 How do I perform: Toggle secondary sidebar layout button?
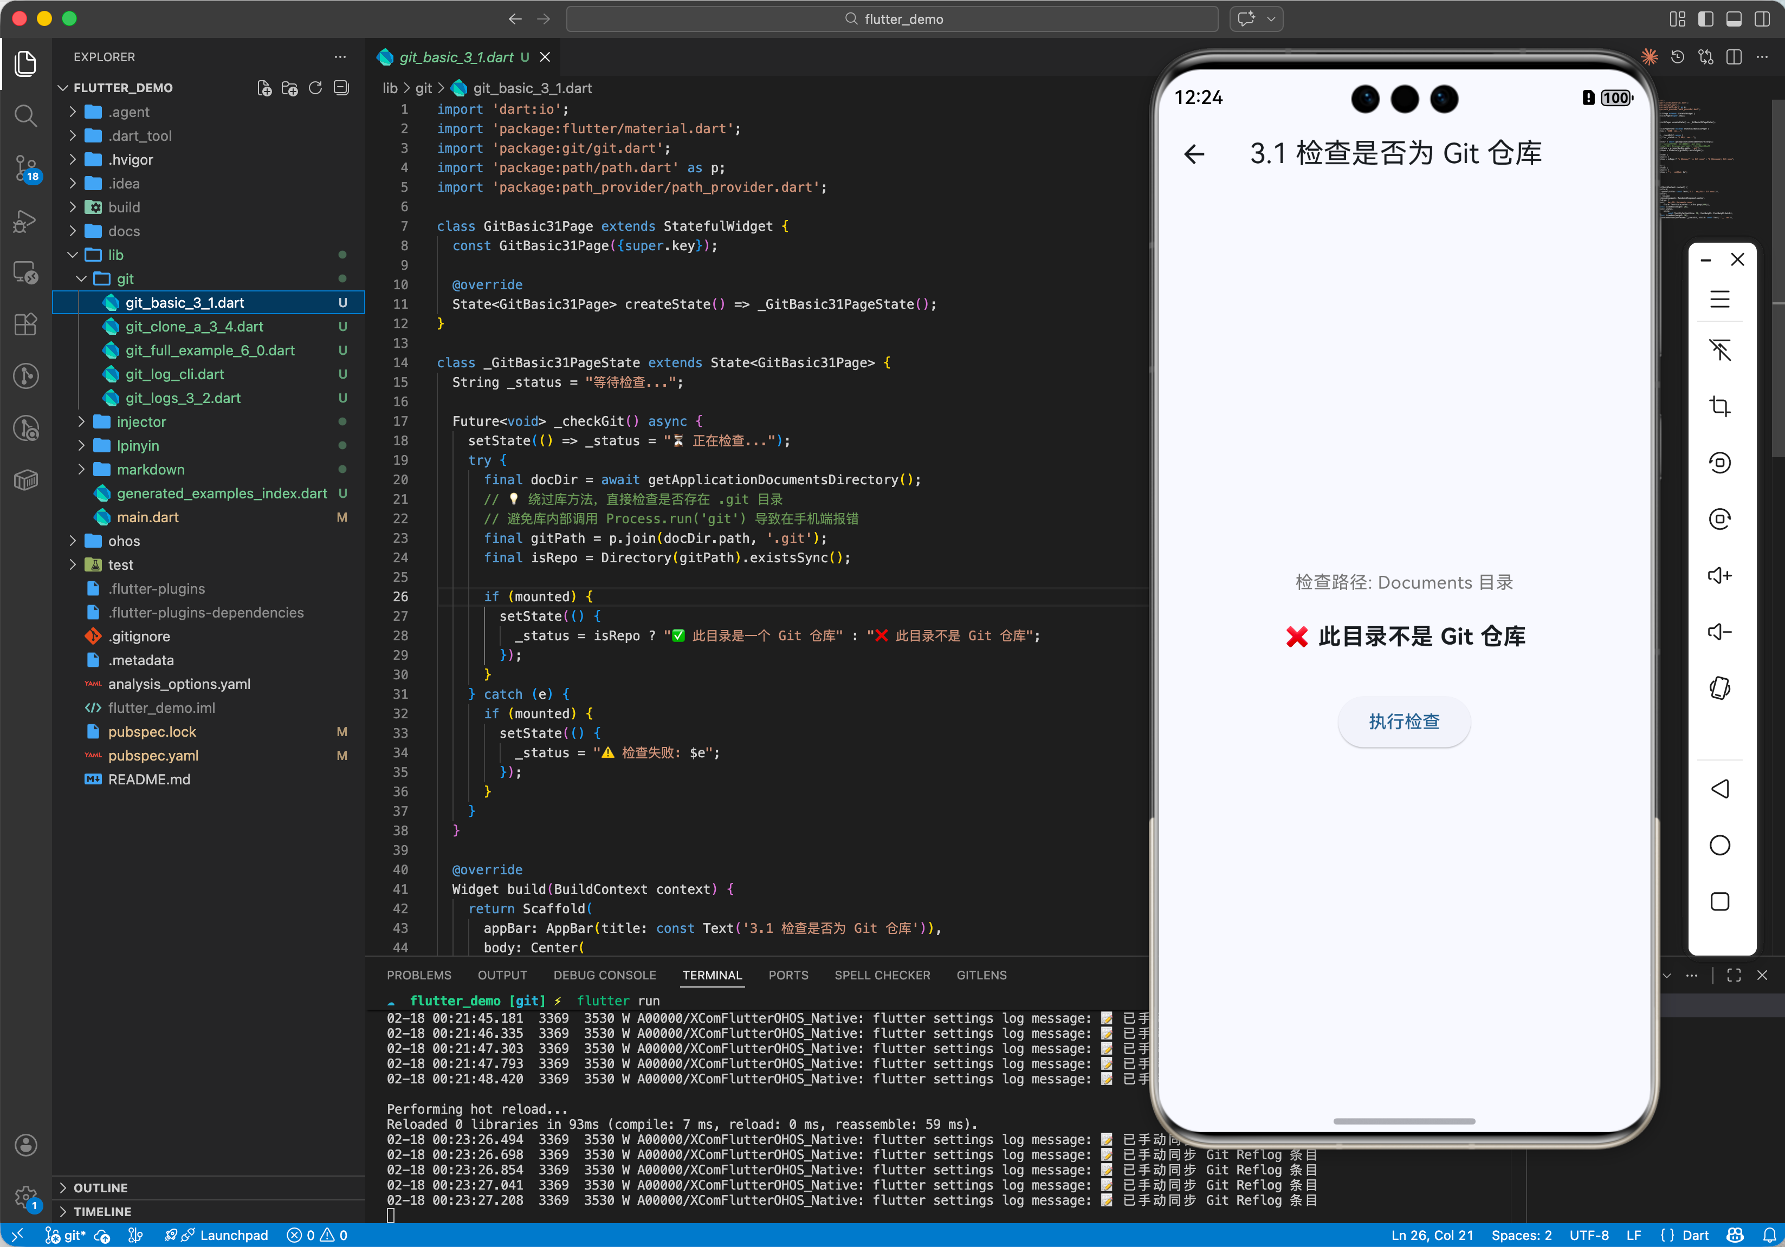(x=1762, y=18)
